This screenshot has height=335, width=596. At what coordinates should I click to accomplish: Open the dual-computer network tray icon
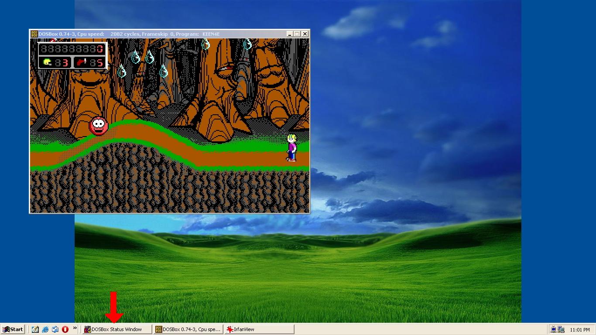(x=561, y=329)
